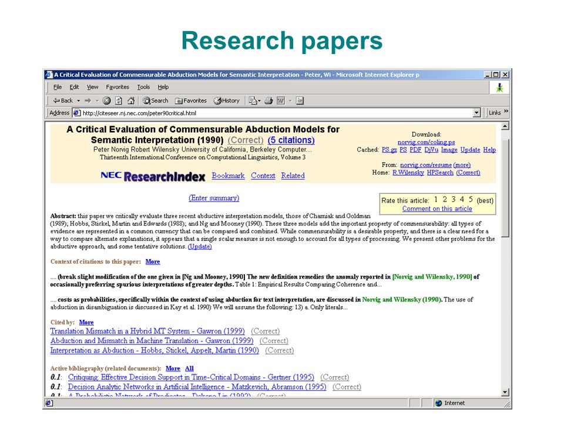Open cached DjVu version
The image size is (564, 423).
(x=431, y=150)
